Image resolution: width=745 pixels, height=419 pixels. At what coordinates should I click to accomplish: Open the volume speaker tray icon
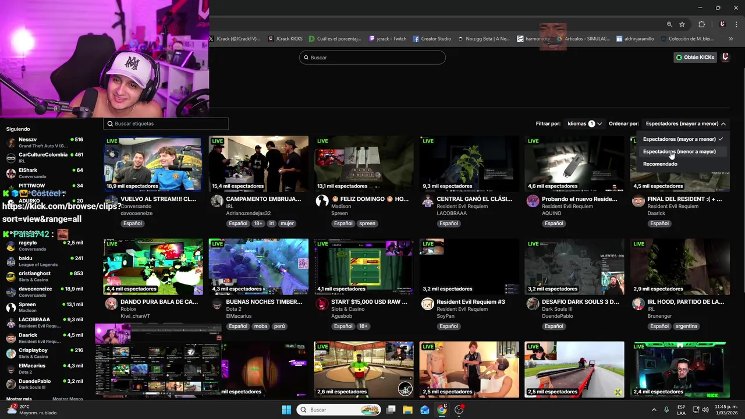tap(705, 410)
